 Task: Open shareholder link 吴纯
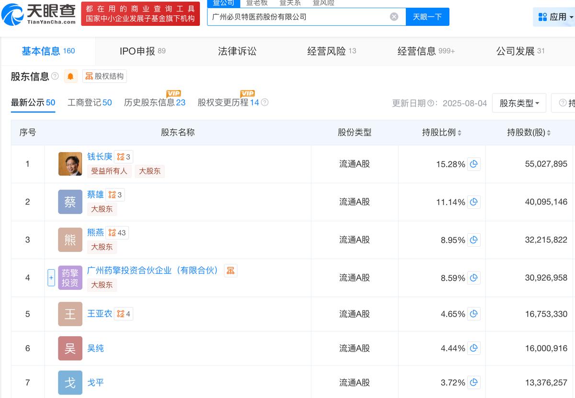tap(95, 349)
